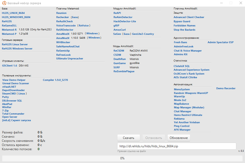The image size is (245, 163).
Task: Click the Ultimate Unprecacher link
Action: (70, 59)
